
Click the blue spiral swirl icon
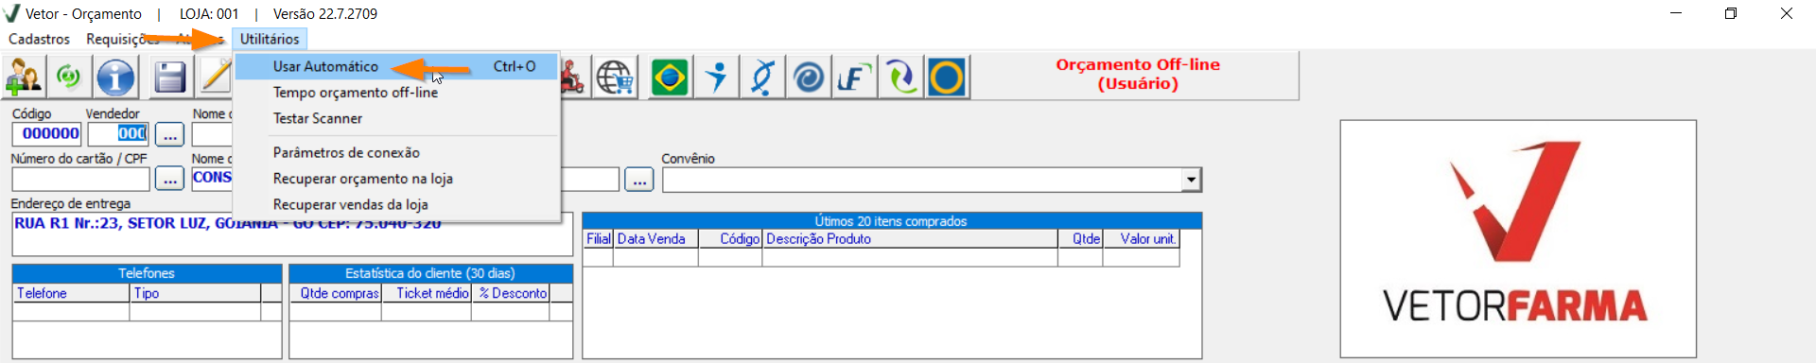click(x=809, y=77)
